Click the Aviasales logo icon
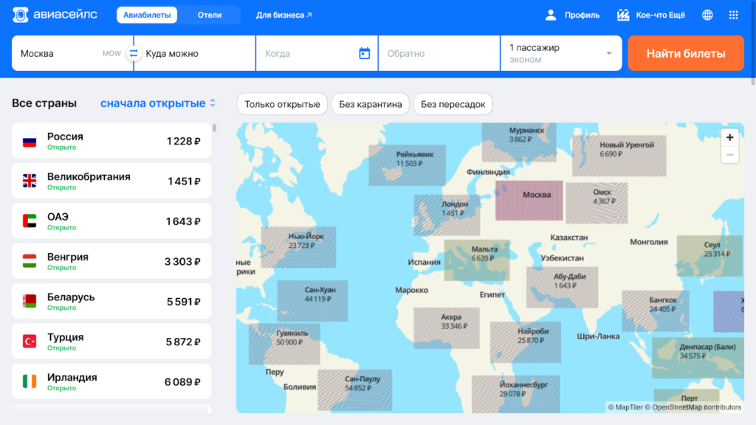 (x=21, y=15)
